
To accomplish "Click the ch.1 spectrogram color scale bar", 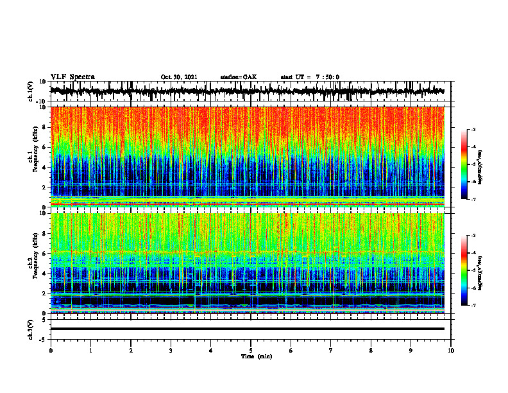I will (x=464, y=164).
